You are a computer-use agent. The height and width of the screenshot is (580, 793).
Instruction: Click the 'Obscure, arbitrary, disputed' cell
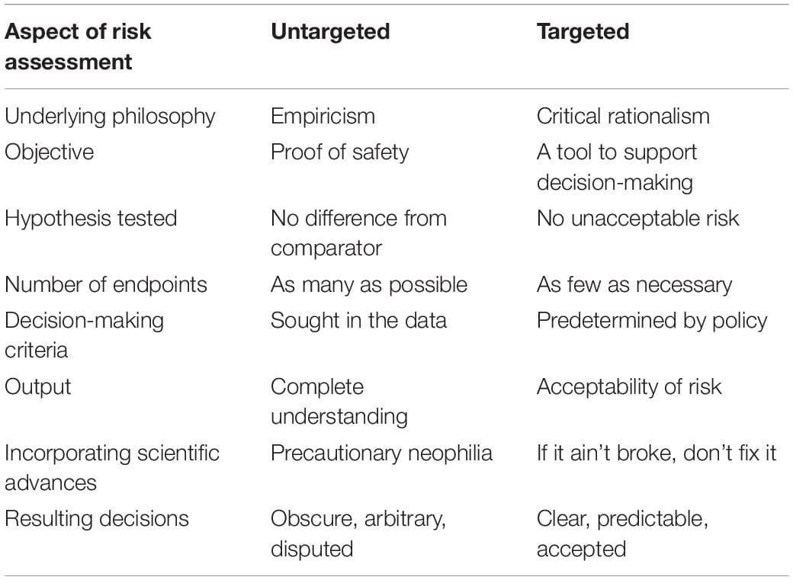[358, 533]
